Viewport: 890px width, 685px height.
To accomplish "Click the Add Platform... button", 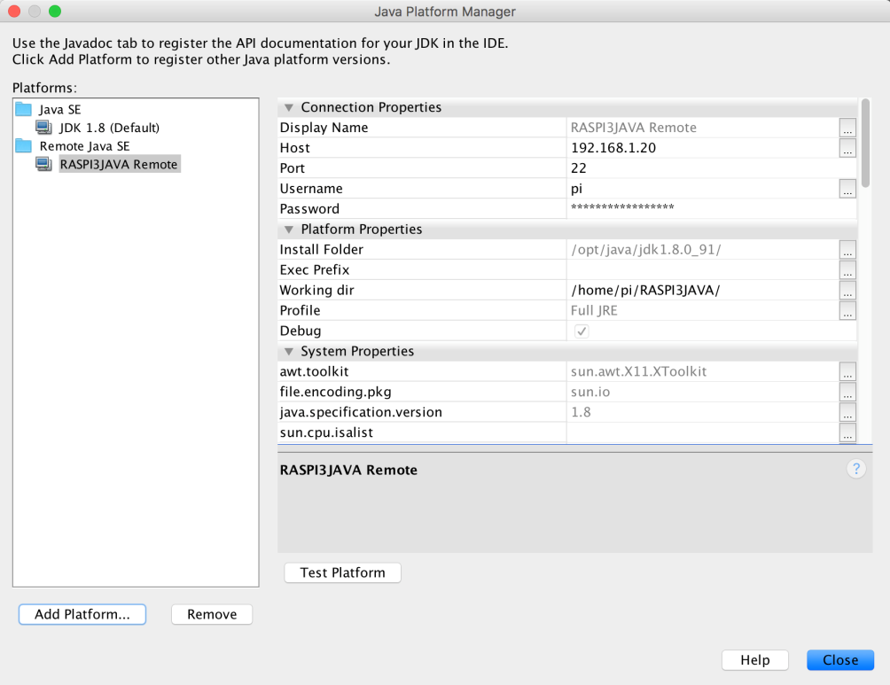I will pos(82,614).
